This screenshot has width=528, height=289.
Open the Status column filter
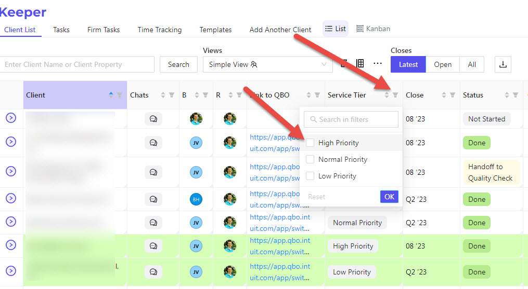[x=516, y=95]
